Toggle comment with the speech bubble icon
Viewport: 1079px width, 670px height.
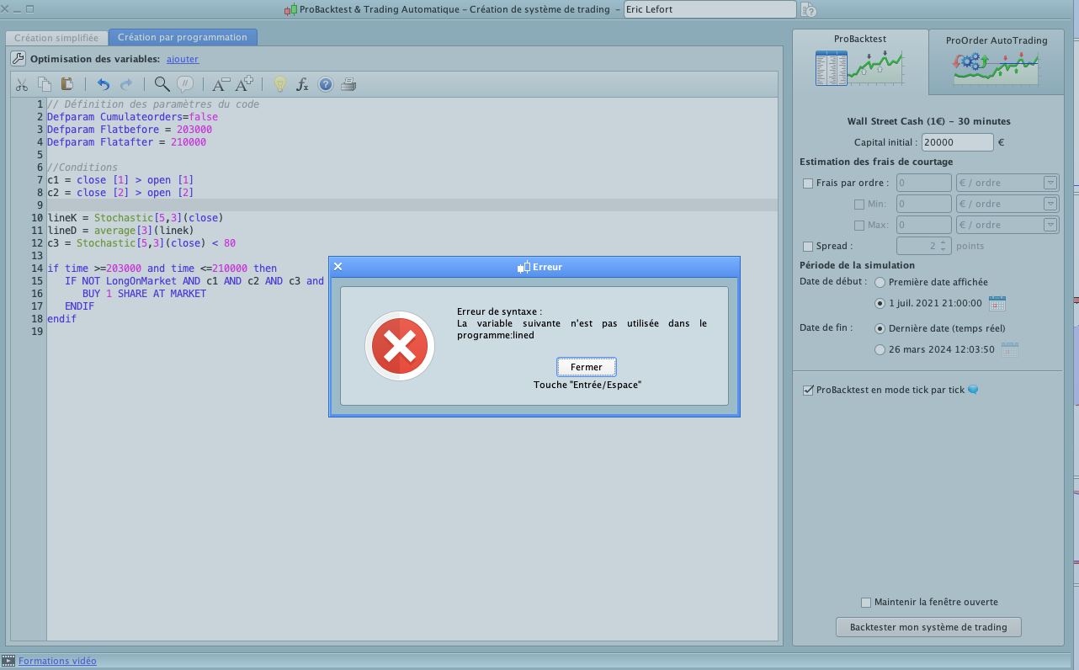tap(185, 84)
